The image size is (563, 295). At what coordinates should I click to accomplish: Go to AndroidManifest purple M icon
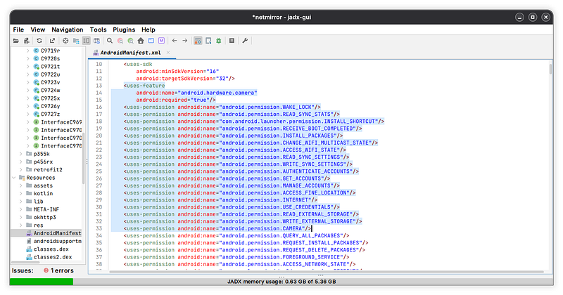(162, 41)
